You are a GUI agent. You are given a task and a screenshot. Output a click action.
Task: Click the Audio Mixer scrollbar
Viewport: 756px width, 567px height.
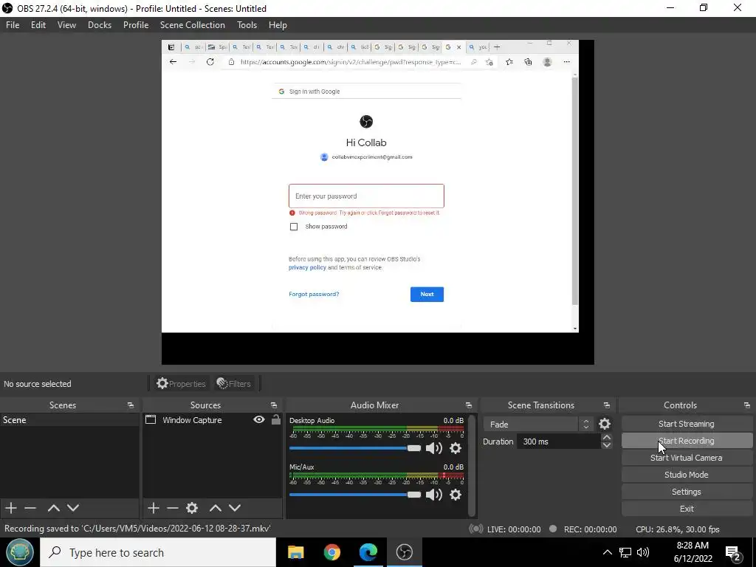[472, 465]
